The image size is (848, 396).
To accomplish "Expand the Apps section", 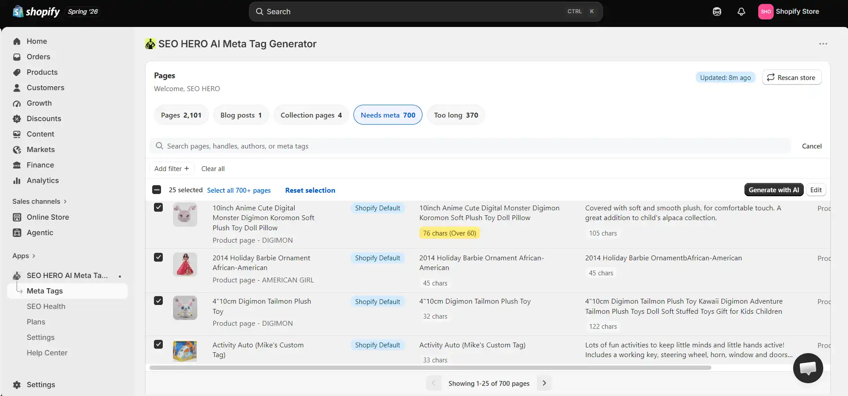I will point(24,256).
